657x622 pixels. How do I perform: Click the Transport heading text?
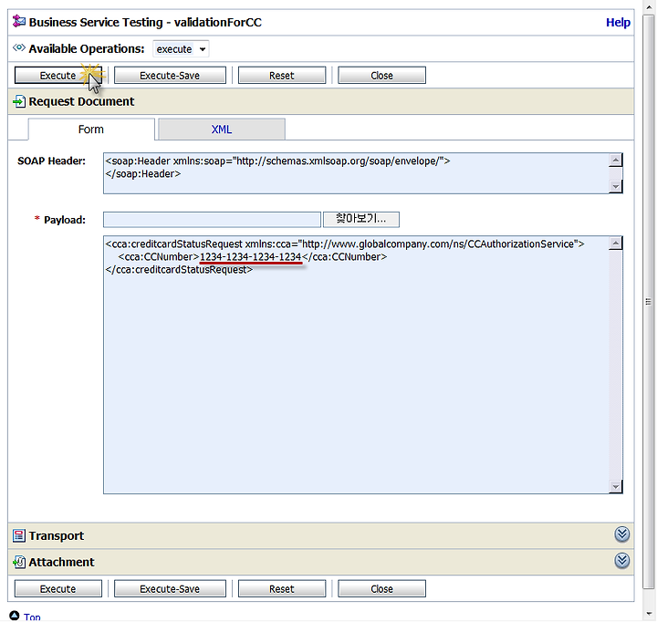tap(57, 535)
